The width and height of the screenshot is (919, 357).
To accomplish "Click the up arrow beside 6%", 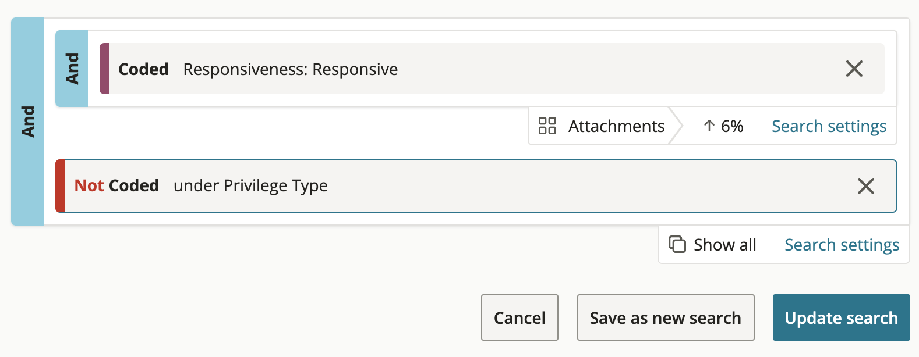I will point(709,126).
